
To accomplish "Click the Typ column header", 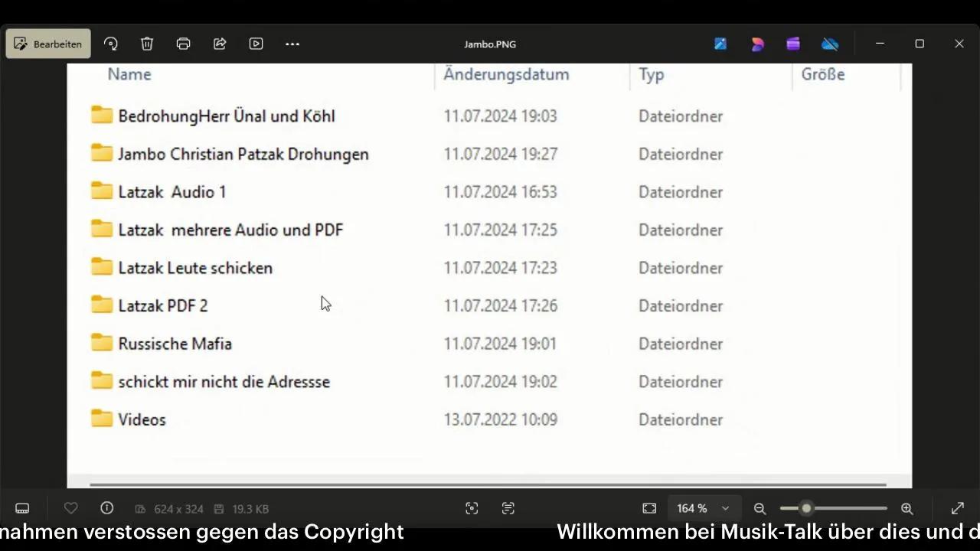I will pos(652,75).
